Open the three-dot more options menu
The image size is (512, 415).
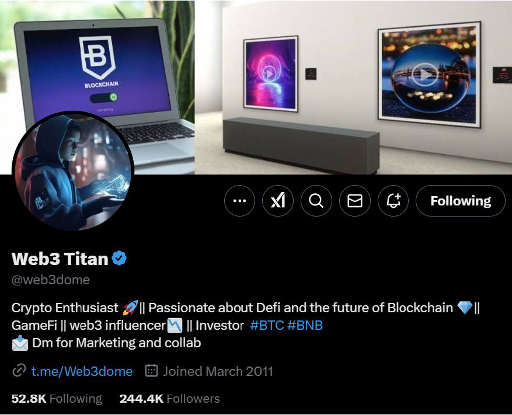coord(240,201)
